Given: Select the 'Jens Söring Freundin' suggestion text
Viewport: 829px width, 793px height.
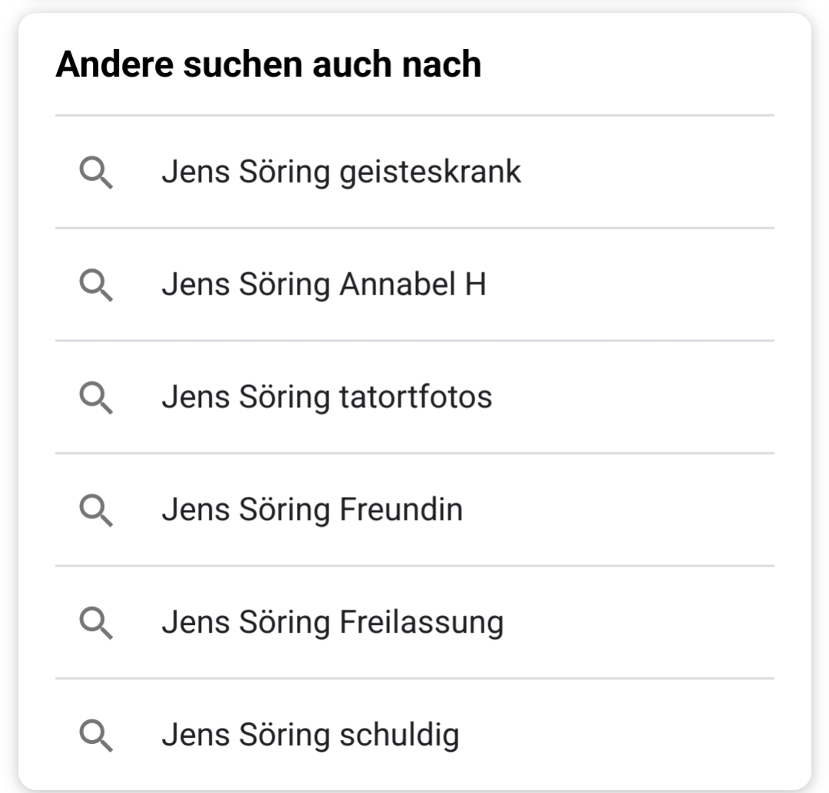Looking at the screenshot, I should (x=312, y=510).
